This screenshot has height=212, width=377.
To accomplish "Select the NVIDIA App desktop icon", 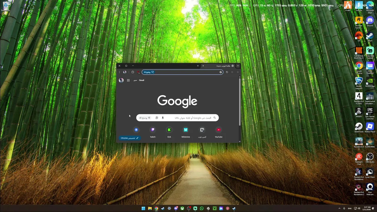I will click(370, 82).
